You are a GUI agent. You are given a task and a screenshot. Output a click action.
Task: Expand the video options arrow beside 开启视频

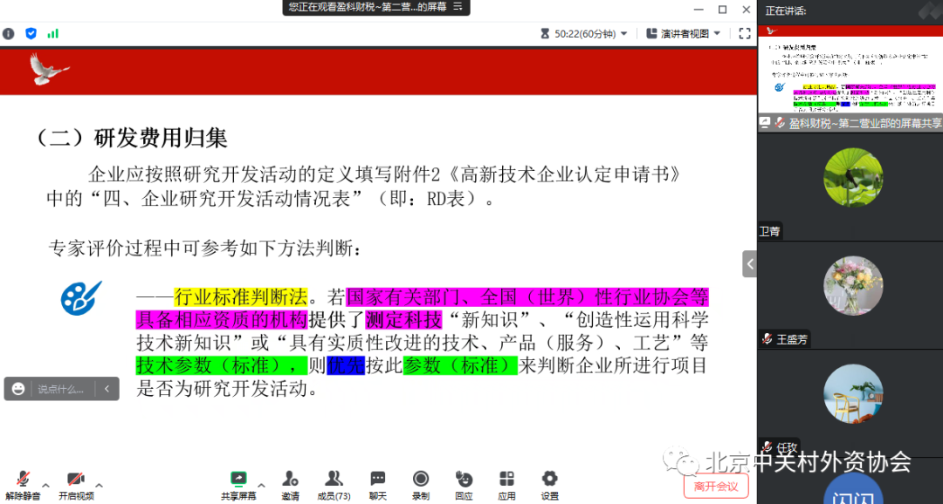(x=100, y=484)
